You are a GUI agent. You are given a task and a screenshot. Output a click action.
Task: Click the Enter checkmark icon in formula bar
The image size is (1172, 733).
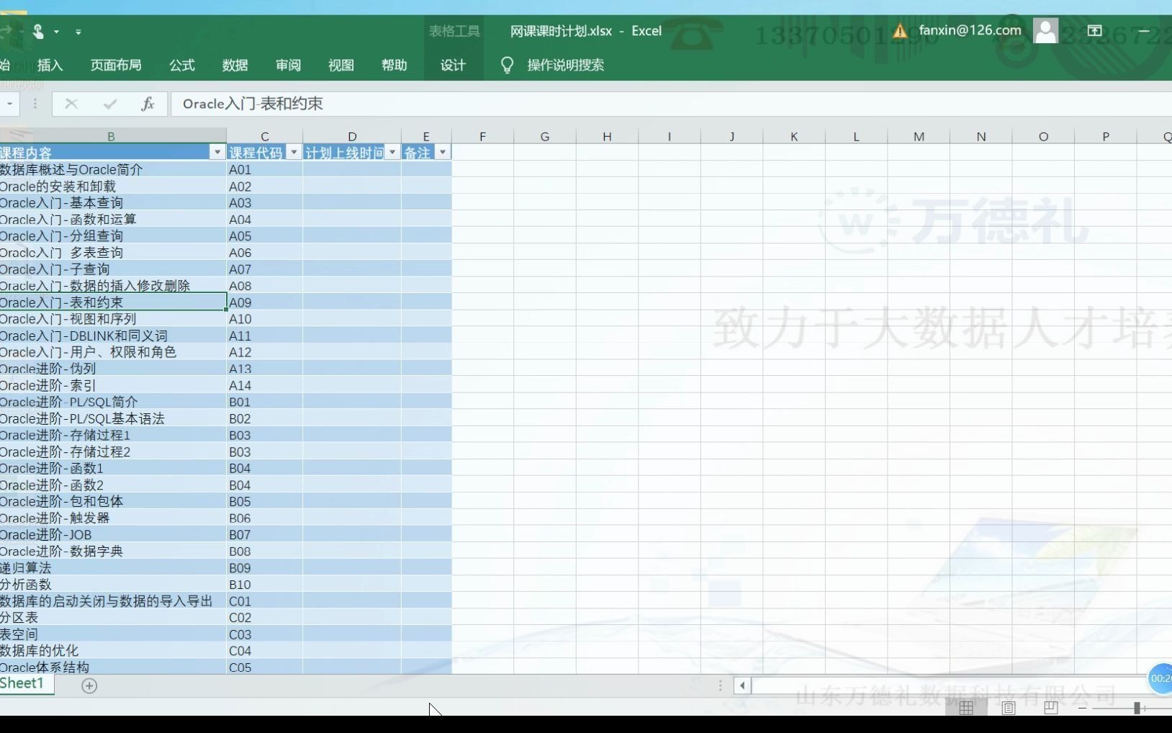(x=109, y=104)
